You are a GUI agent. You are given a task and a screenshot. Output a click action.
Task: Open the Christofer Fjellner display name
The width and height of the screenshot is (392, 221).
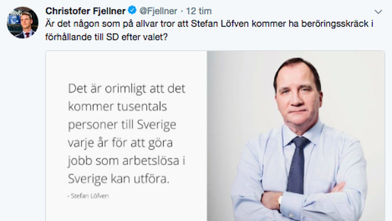click(85, 11)
